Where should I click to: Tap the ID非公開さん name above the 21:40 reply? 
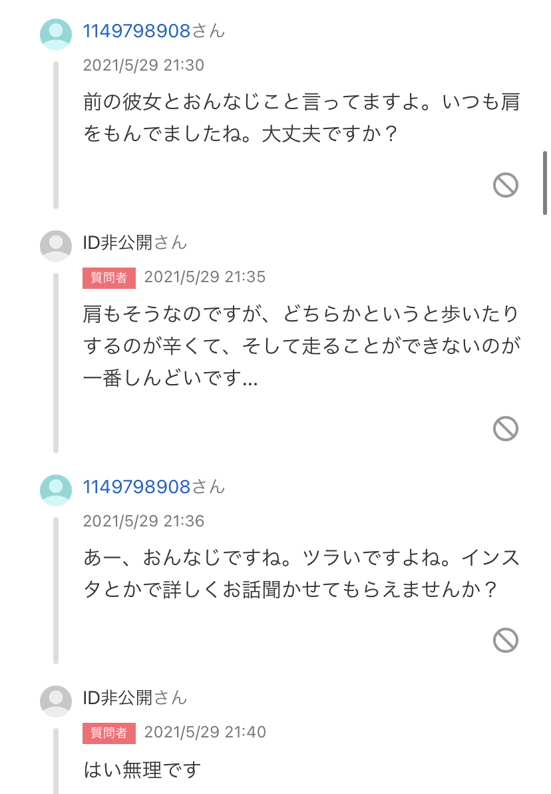134,697
